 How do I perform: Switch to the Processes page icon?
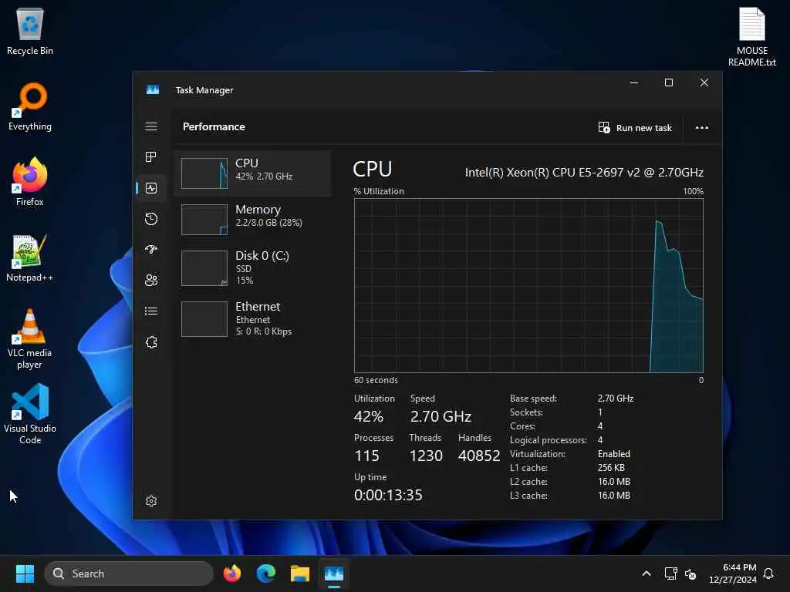[151, 157]
